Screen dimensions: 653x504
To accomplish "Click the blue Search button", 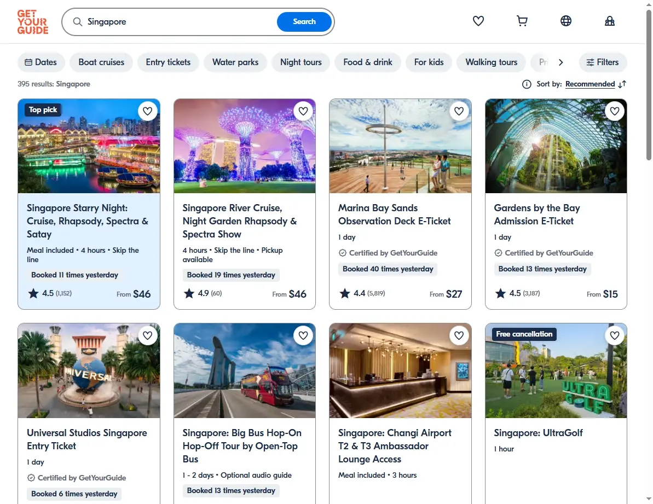I will click(304, 22).
